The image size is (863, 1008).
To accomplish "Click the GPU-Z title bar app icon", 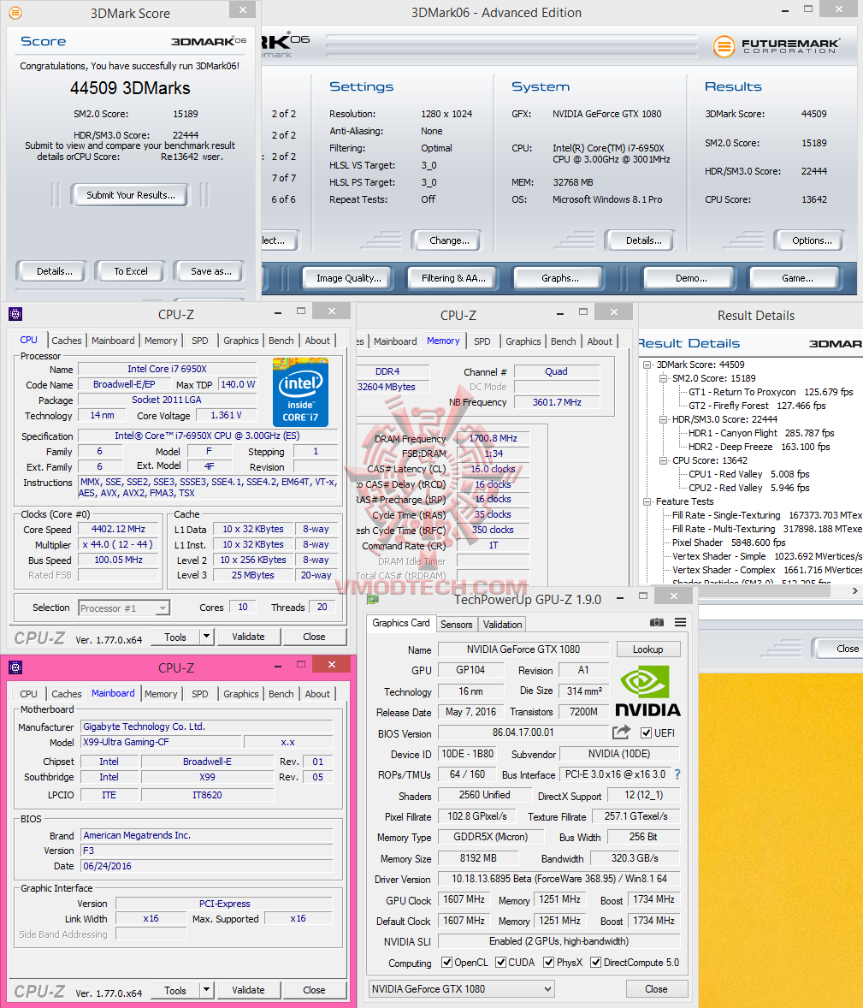I will tap(373, 599).
